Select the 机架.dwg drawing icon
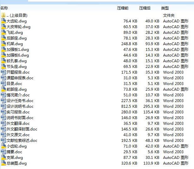Image resolution: width=194 pixels, height=169 pixels. [x=3, y=44]
